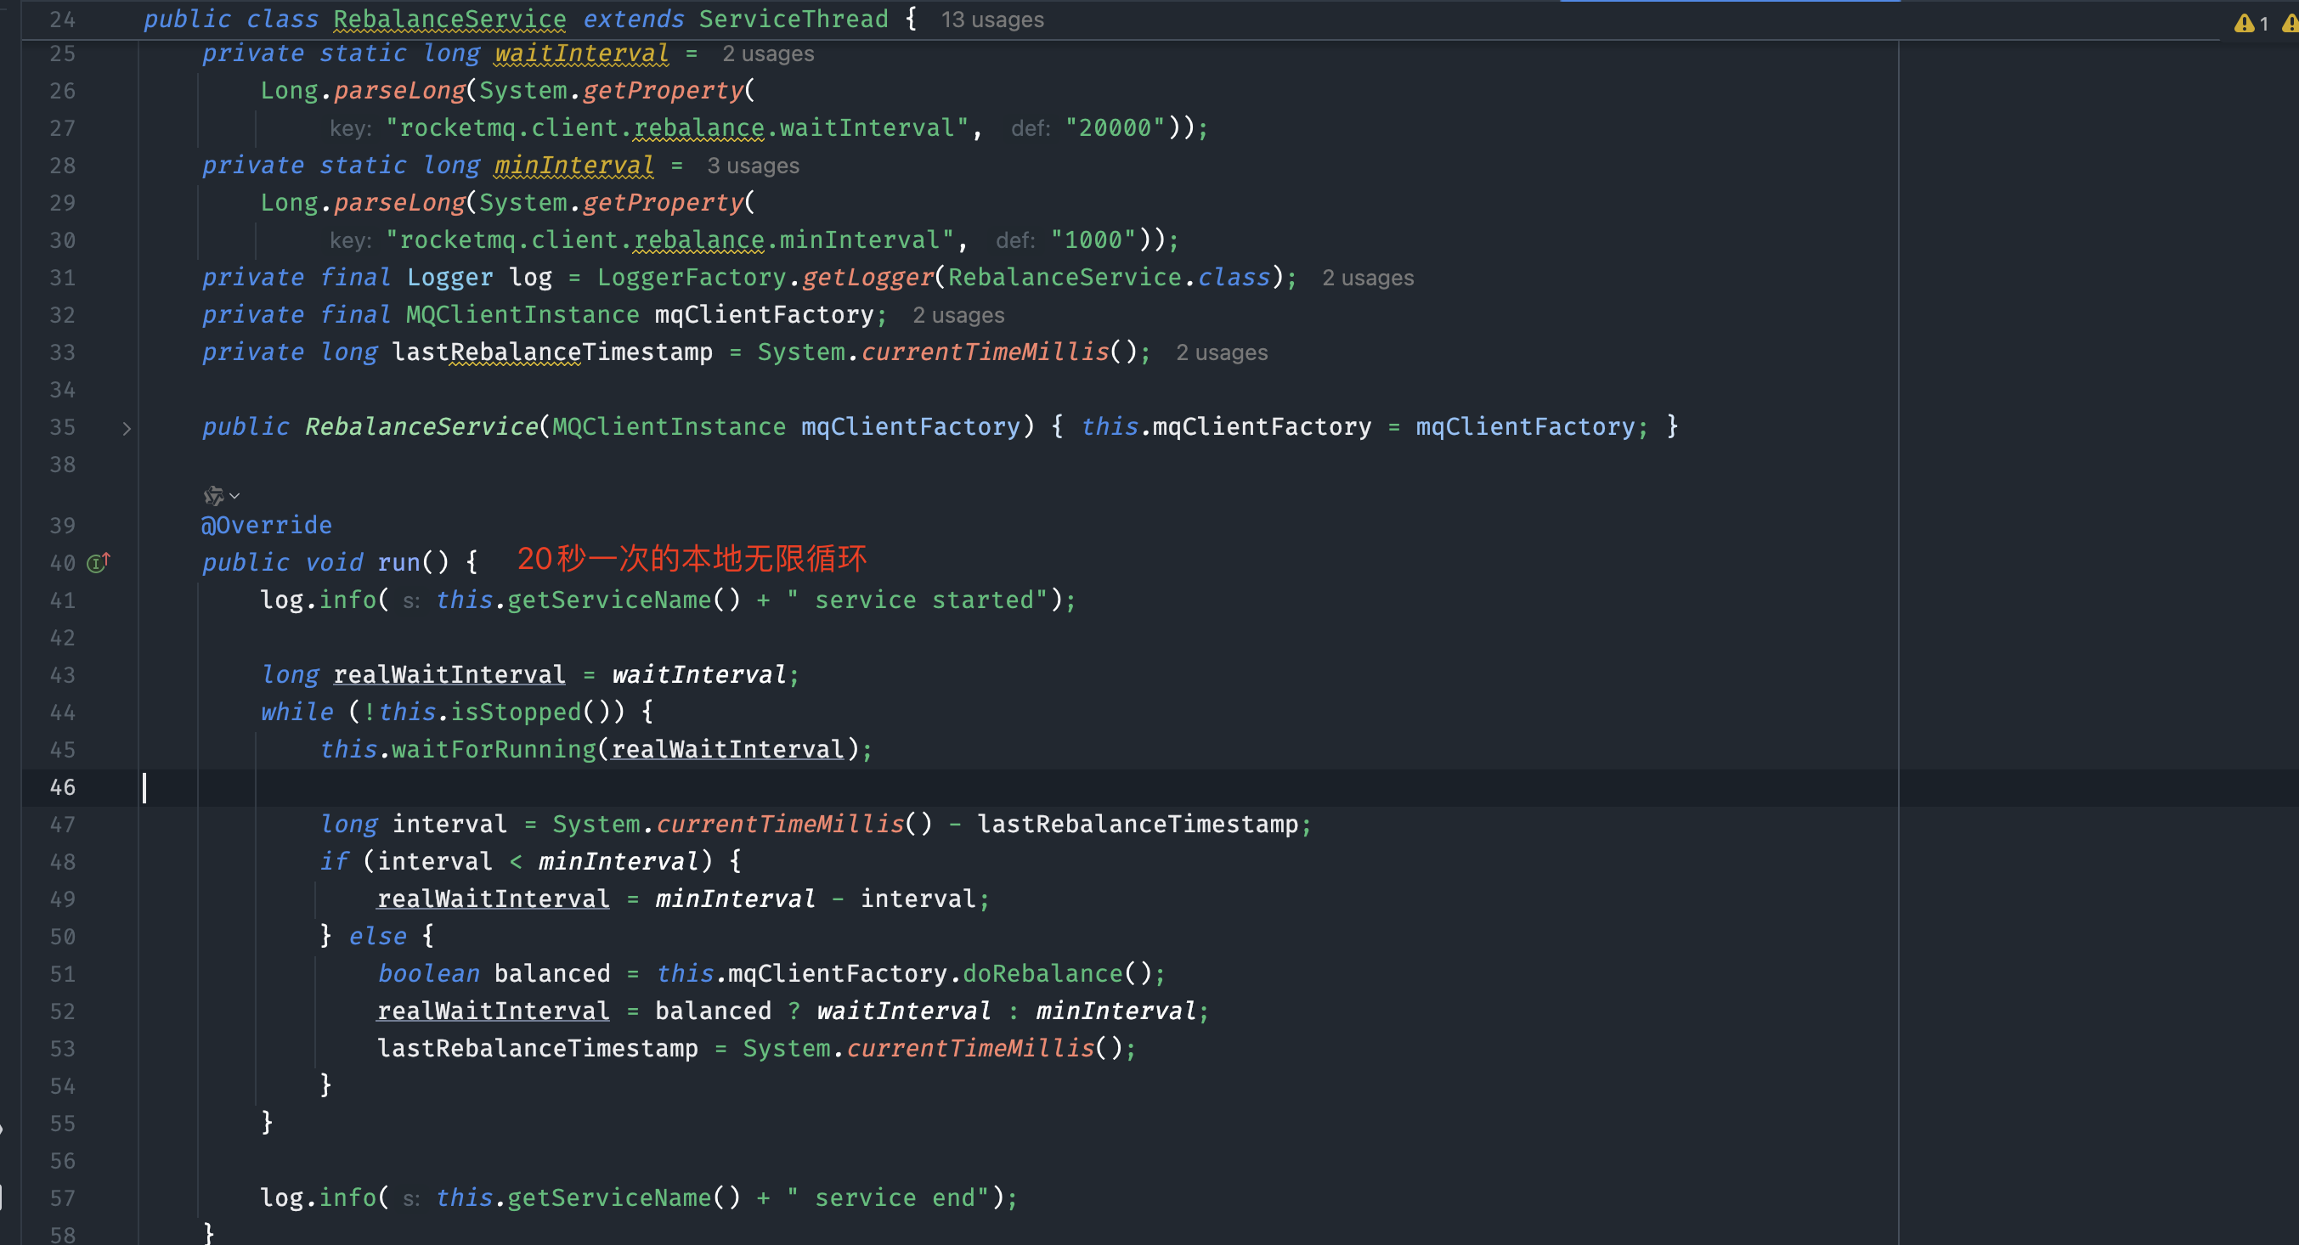This screenshot has width=2299, height=1245.
Task: Click the interval variable declaration on line 47
Action: [x=449, y=825]
